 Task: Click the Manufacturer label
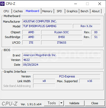click(x=12, y=22)
